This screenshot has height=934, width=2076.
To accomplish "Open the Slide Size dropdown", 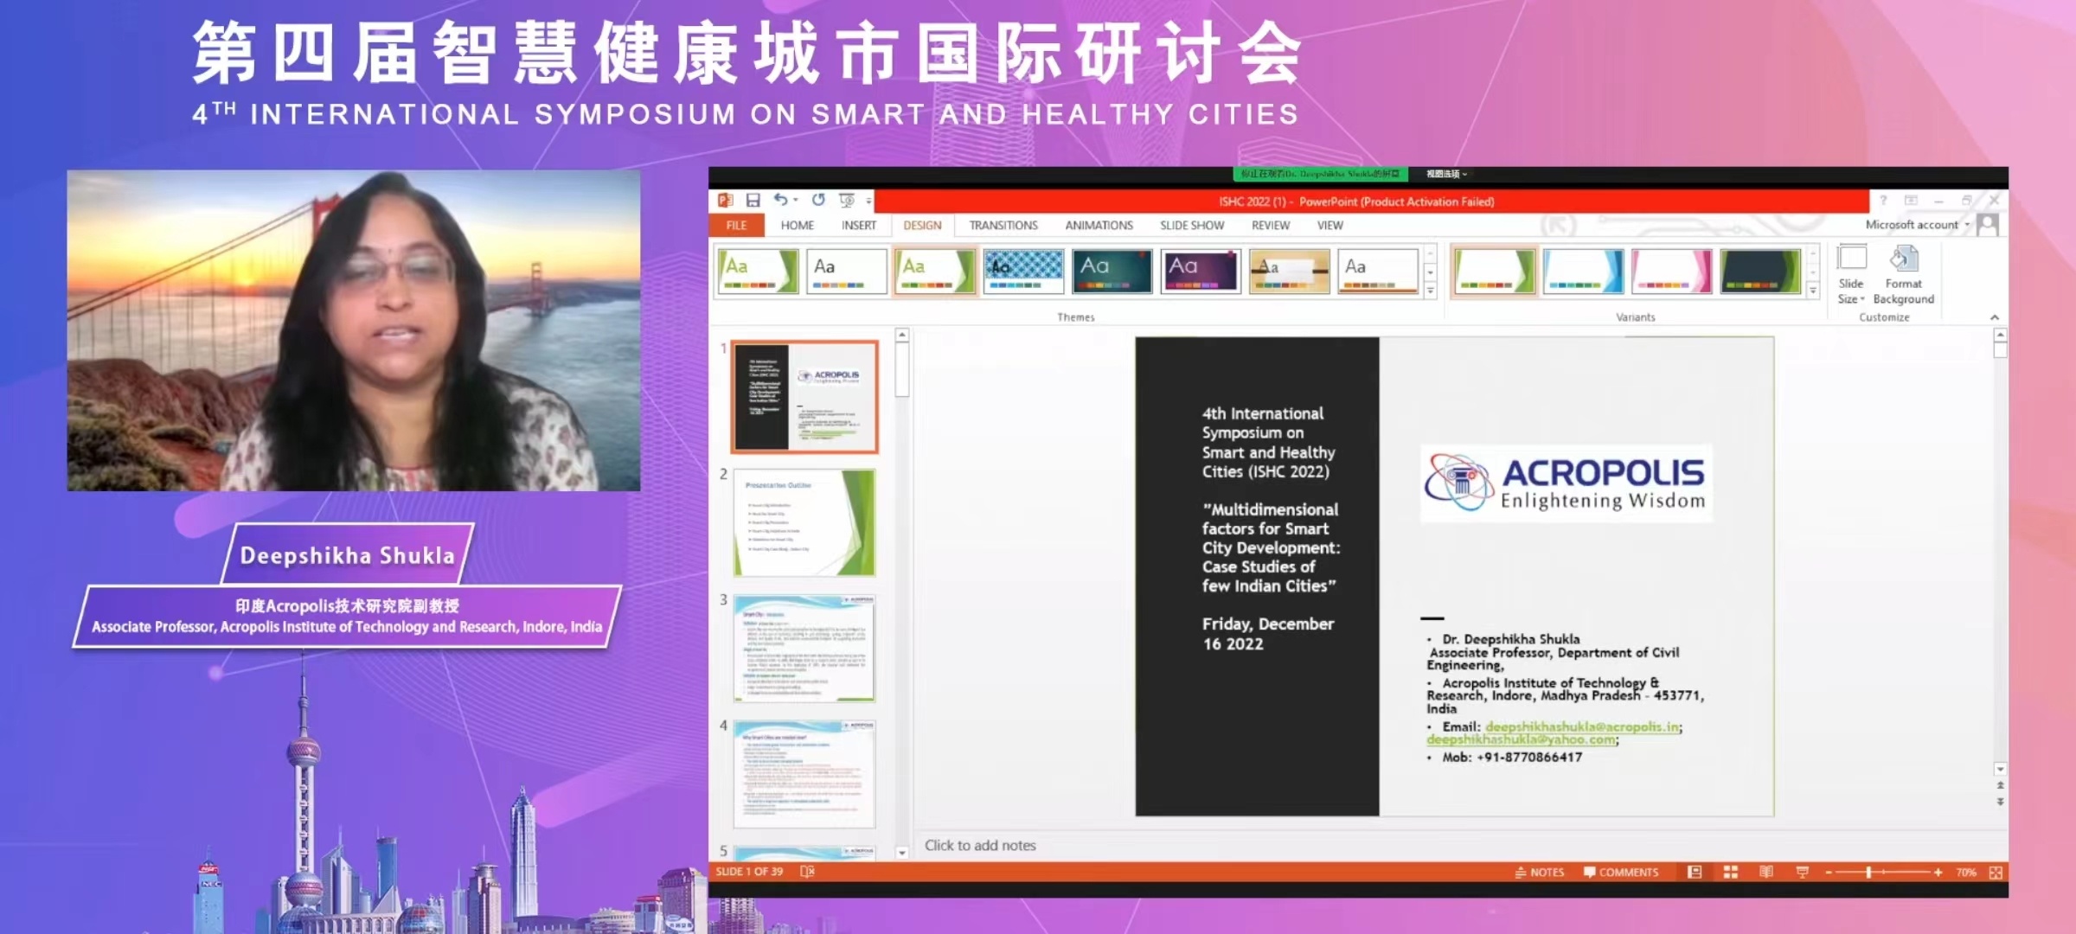I will pyautogui.click(x=1851, y=275).
